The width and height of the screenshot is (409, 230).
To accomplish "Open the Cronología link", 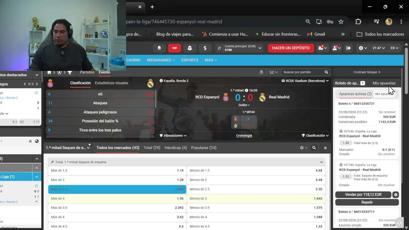I will pyautogui.click(x=244, y=135).
